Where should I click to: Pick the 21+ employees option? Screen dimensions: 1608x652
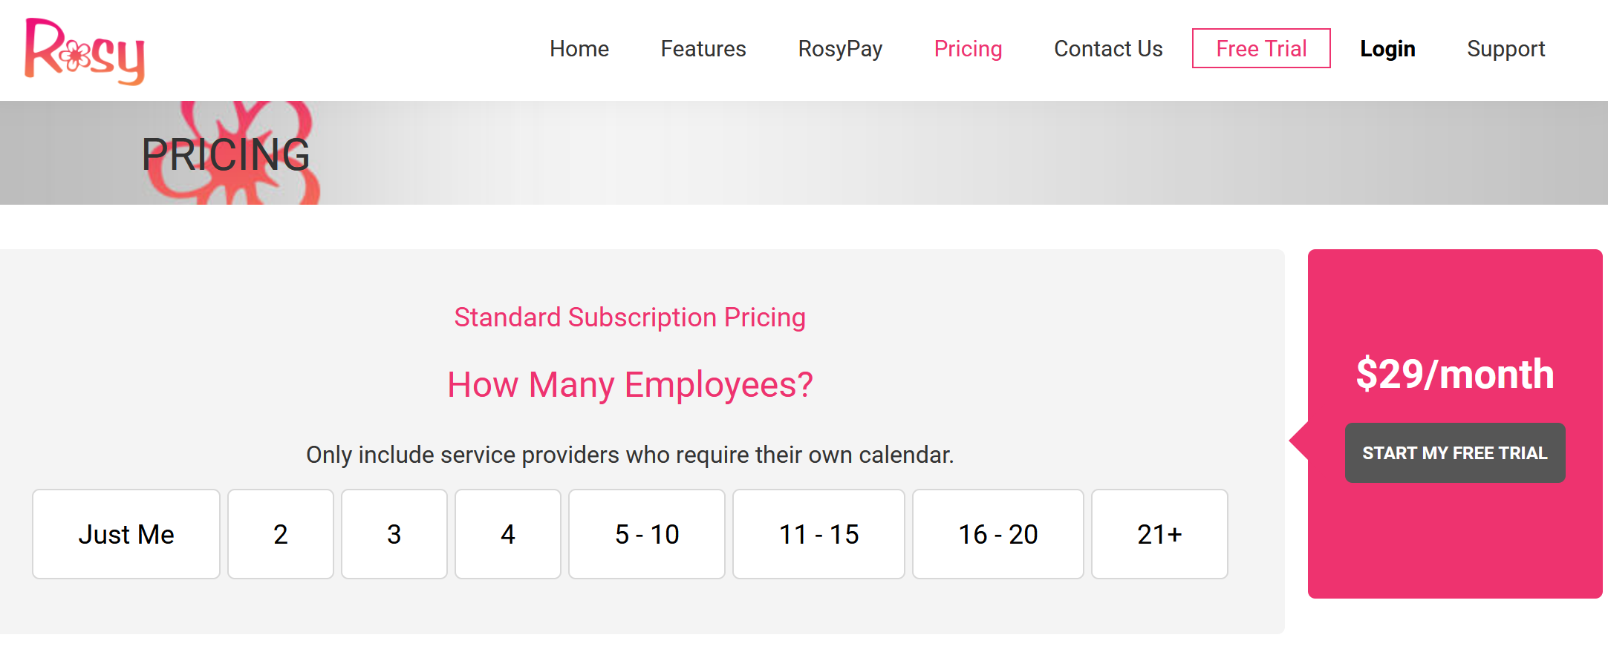[x=1159, y=534]
